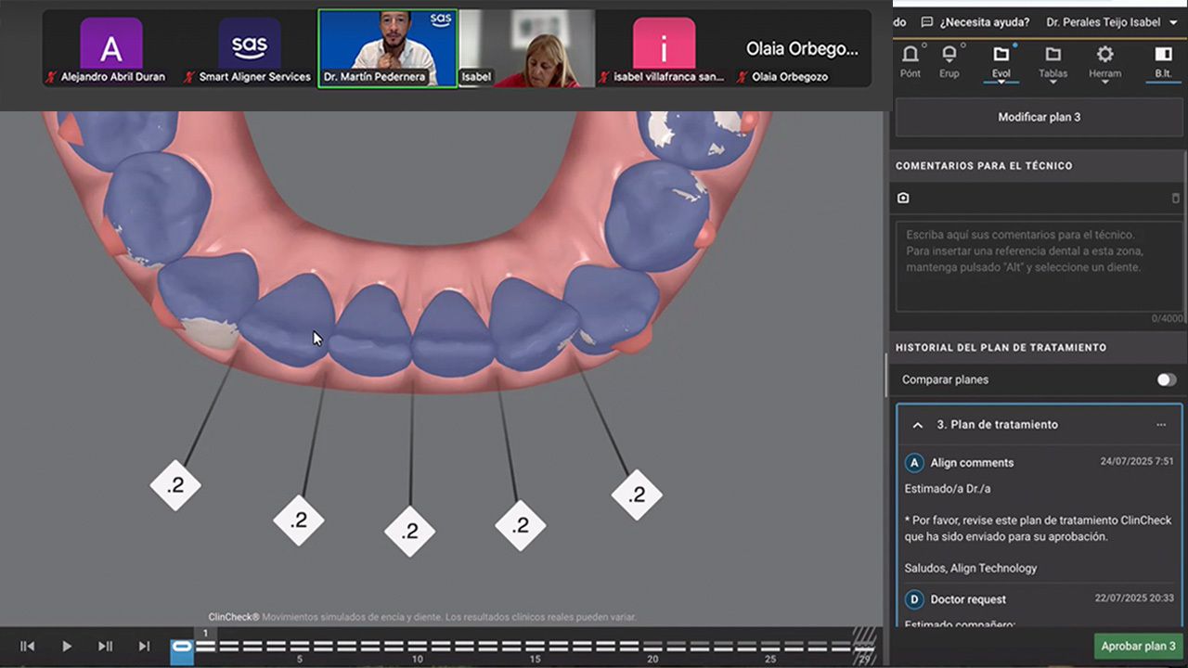
Task: Click the Align comments avatar icon
Action: point(914,462)
